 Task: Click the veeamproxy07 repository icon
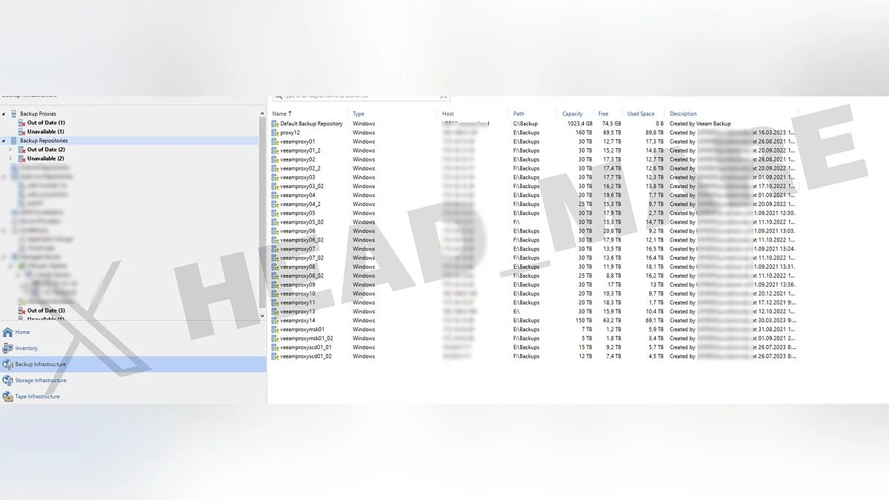pos(275,249)
